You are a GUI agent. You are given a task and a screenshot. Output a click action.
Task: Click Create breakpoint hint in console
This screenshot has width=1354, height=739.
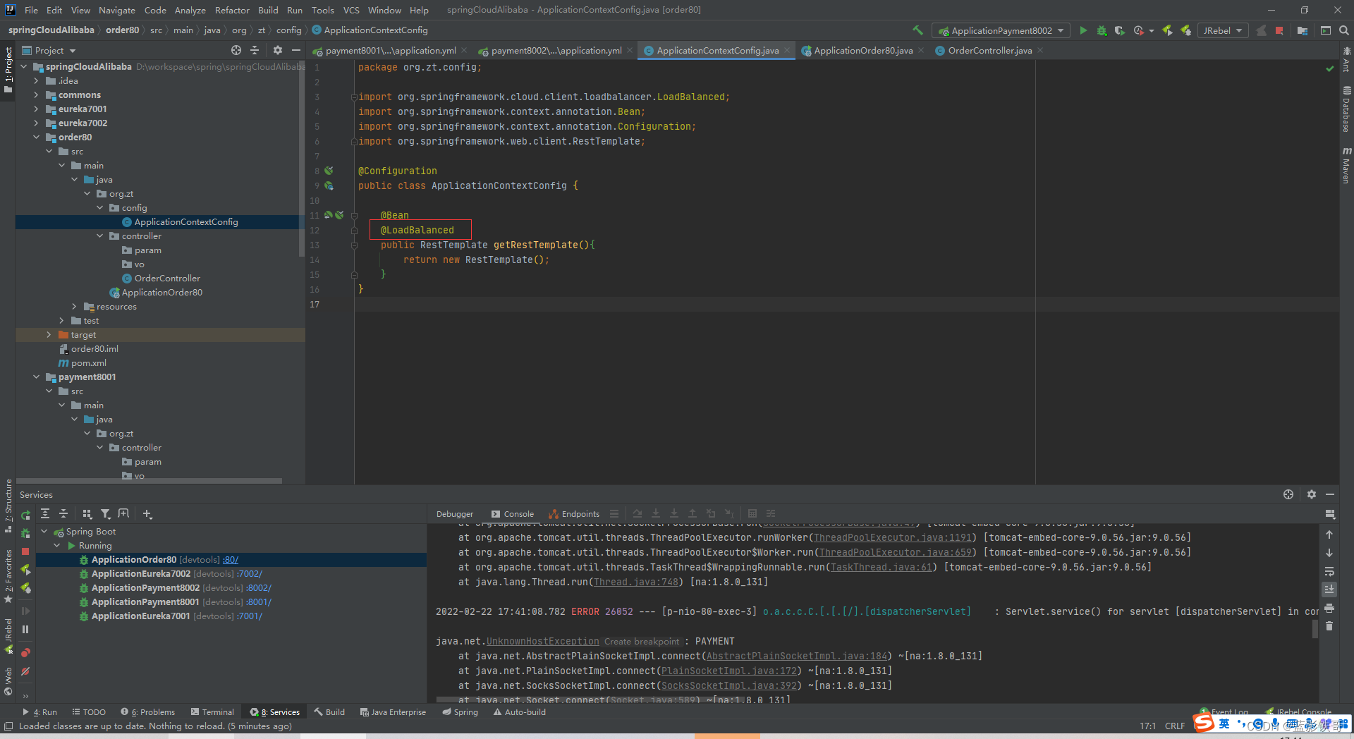641,641
